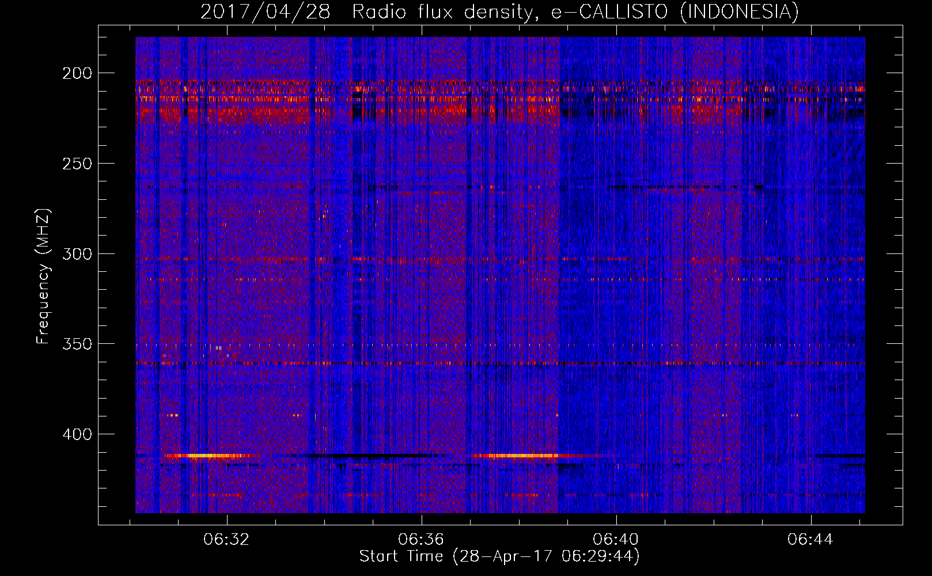The width and height of the screenshot is (932, 576).
Task: Click the 06:32 time tick label
Action: coord(226,540)
